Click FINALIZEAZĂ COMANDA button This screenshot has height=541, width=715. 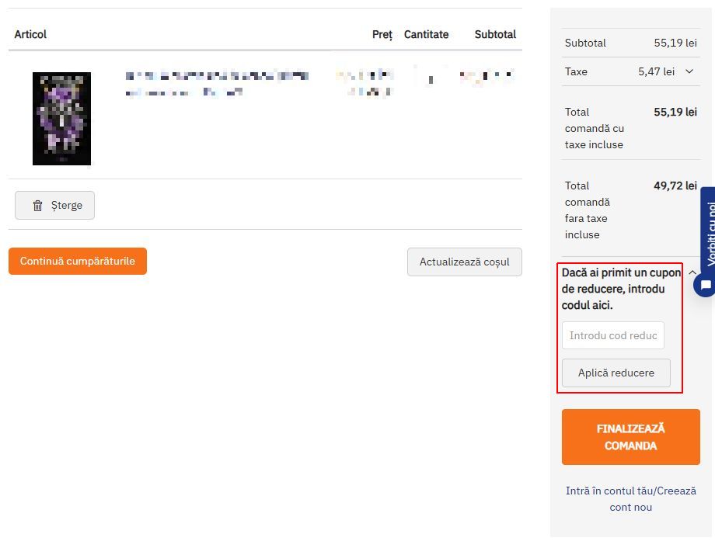[x=630, y=437]
